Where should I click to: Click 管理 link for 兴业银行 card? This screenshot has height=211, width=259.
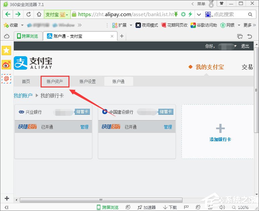pos(84,127)
